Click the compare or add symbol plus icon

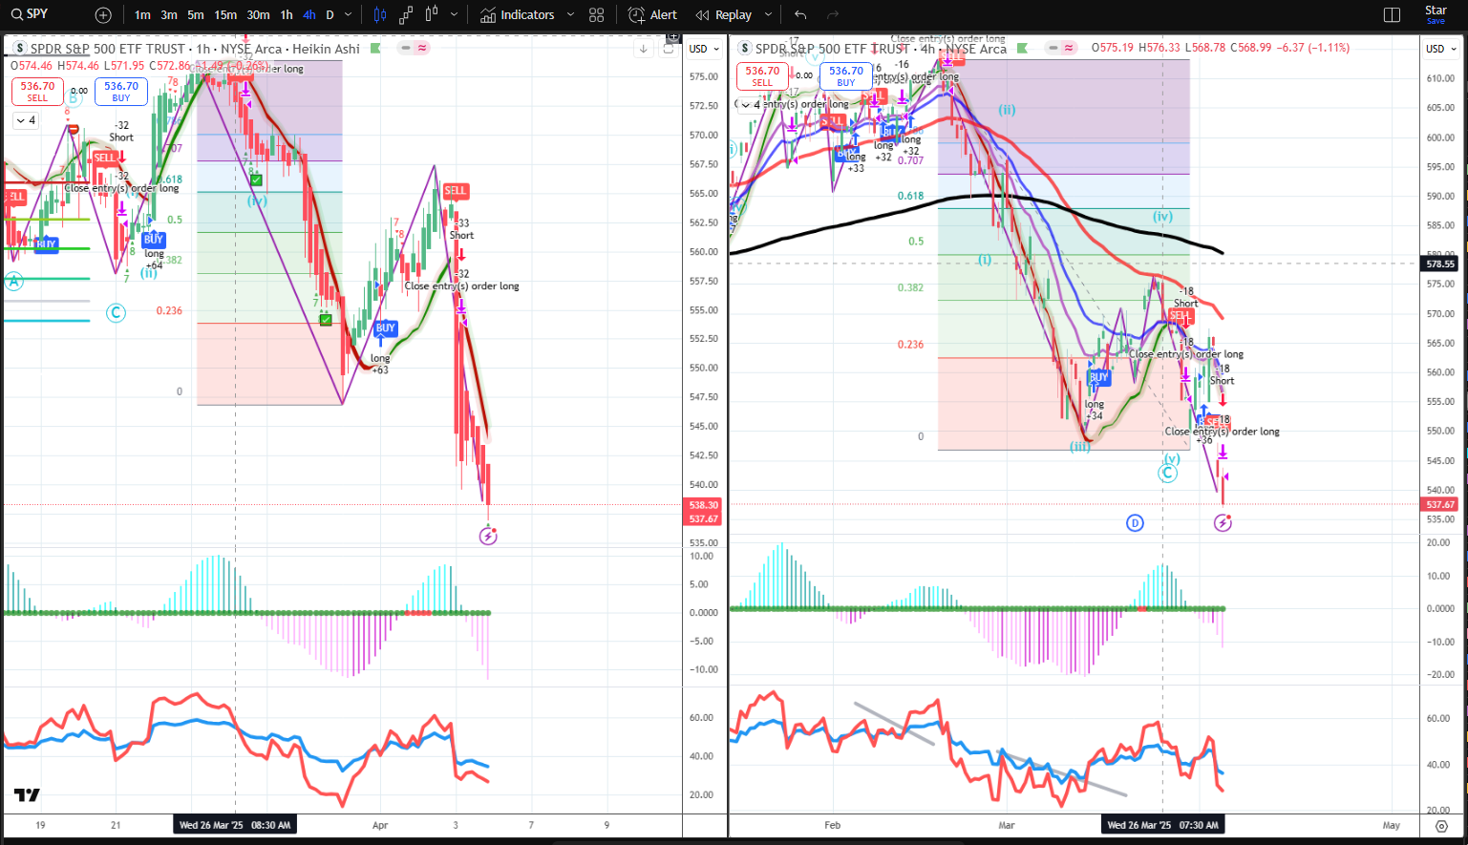[103, 15]
